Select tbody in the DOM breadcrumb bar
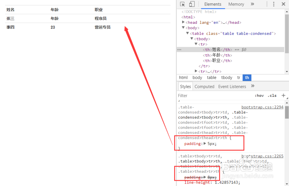The image size is (289, 186). 227,78
